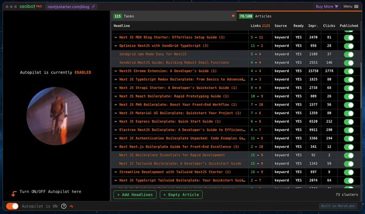Sort by Headline column header
This screenshot has height=214, width=365.
point(121,26)
